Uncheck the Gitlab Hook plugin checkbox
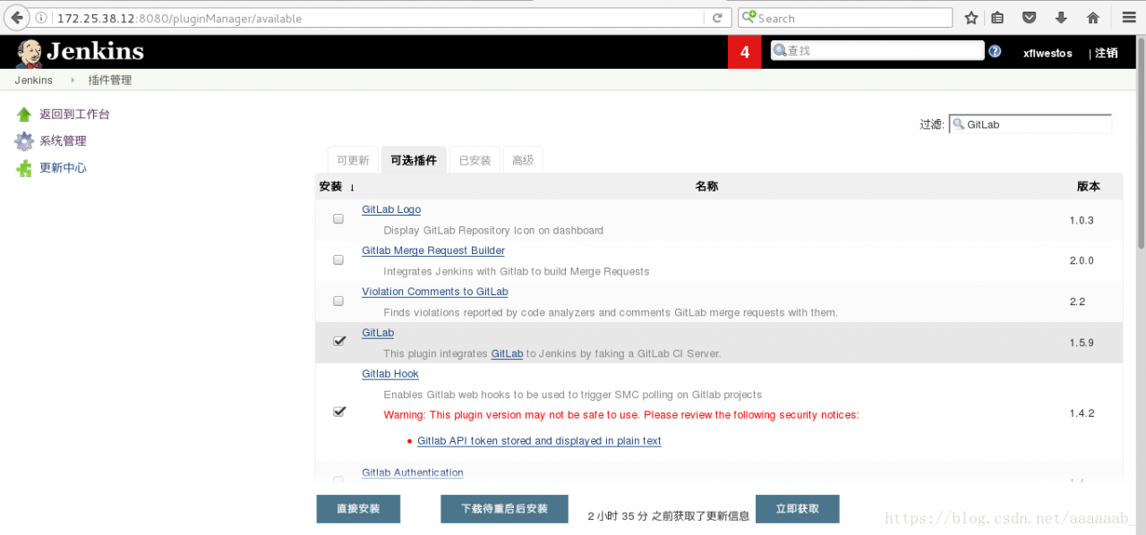This screenshot has width=1146, height=535. (x=339, y=412)
